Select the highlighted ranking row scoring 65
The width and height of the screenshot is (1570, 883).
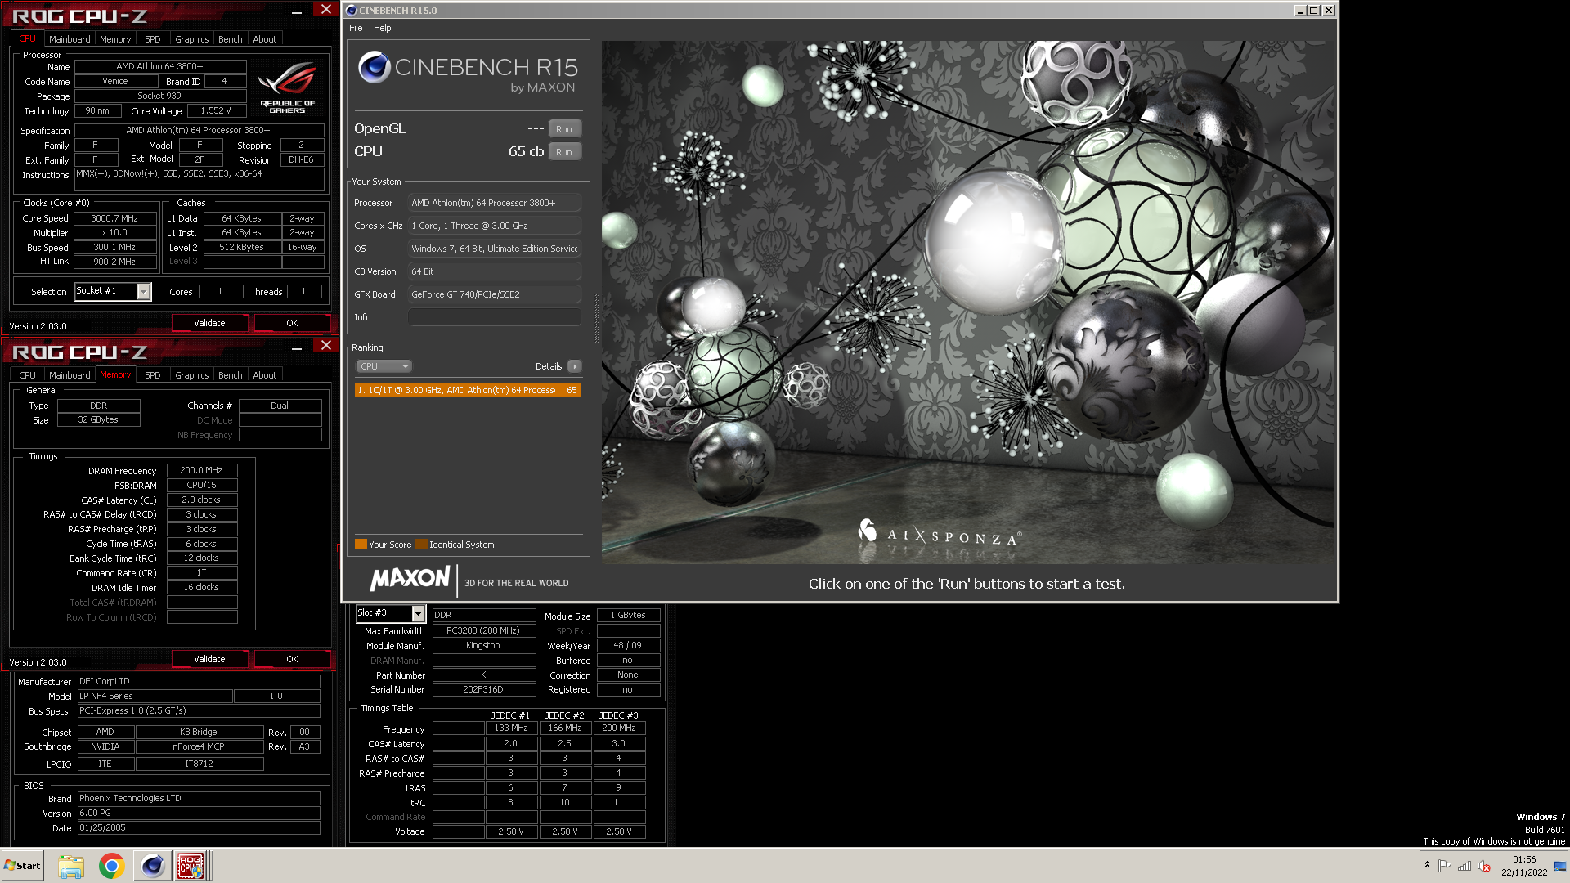pos(468,390)
